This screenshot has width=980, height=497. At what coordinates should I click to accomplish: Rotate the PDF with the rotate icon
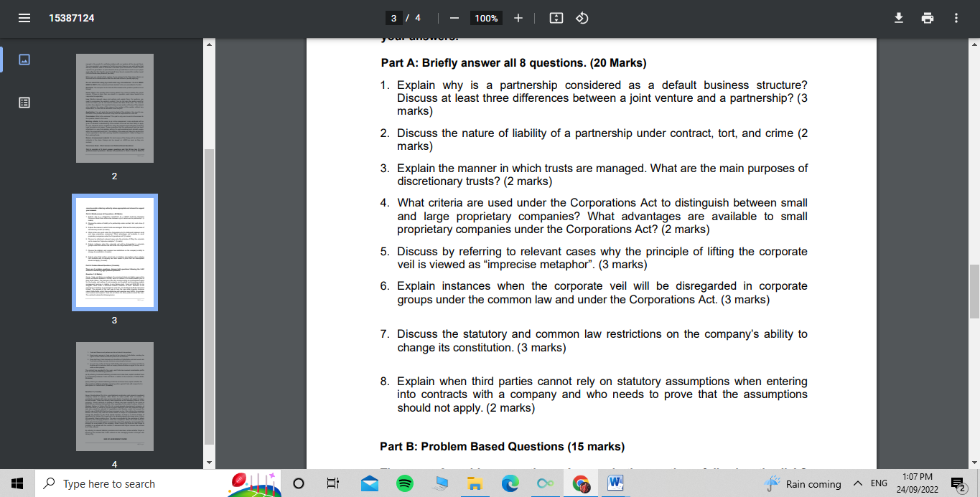[582, 18]
